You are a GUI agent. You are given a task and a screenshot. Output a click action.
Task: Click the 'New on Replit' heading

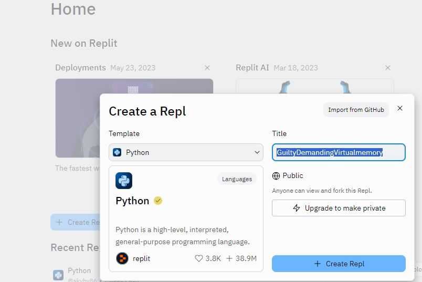(x=84, y=44)
